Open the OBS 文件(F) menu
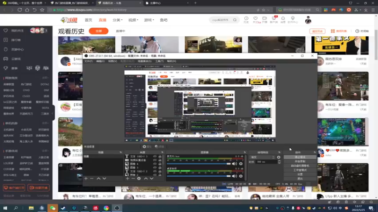 [x=88, y=61]
